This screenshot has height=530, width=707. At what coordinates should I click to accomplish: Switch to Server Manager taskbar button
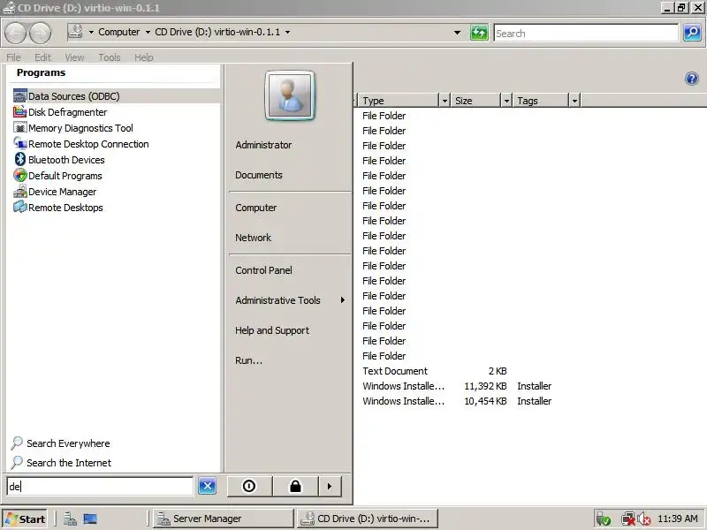(224, 519)
